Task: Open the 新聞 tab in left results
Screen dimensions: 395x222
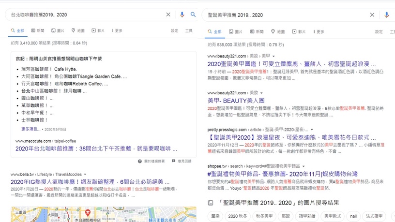Action: coord(38,30)
